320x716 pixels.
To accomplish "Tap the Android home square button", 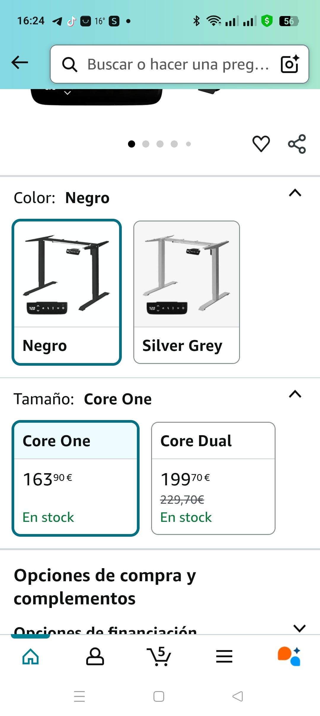I will tap(159, 696).
